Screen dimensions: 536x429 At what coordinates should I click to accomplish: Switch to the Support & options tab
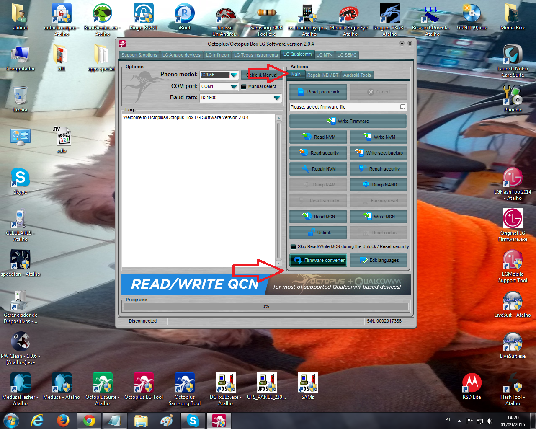point(139,55)
